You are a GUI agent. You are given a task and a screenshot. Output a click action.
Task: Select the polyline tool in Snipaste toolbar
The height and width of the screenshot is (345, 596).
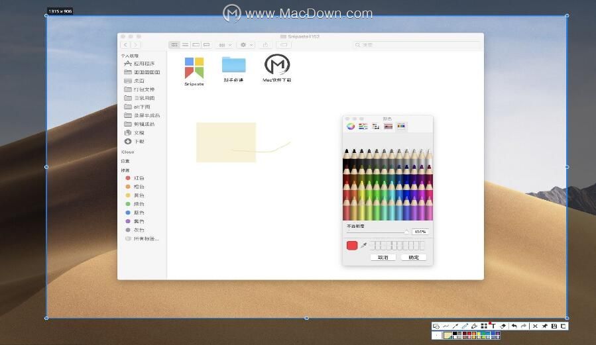point(446,326)
